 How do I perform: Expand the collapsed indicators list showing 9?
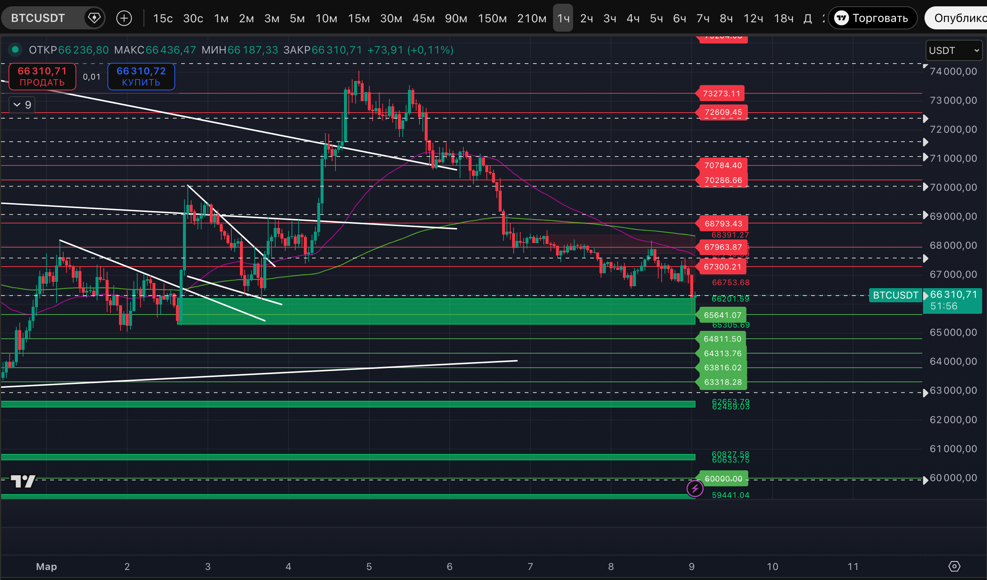(22, 105)
